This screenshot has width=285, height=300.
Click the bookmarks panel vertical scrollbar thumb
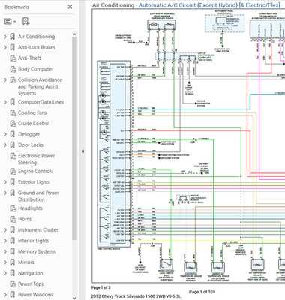click(74, 139)
